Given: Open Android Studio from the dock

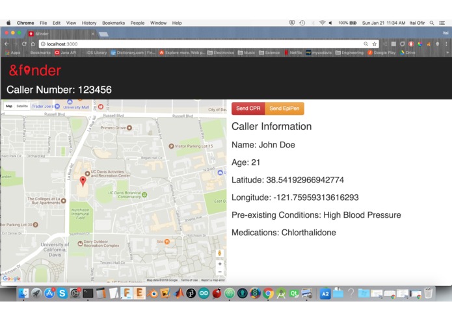Looking at the screenshot, I should (281, 293).
